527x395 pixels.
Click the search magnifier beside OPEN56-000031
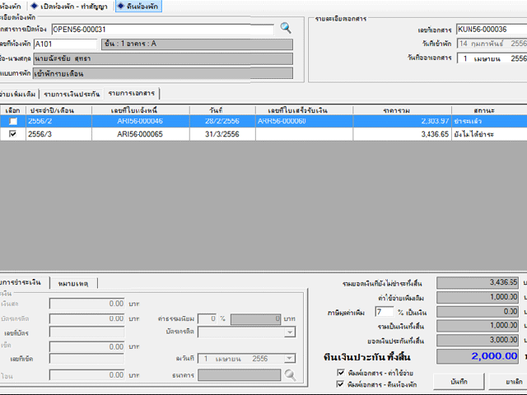[286, 28]
